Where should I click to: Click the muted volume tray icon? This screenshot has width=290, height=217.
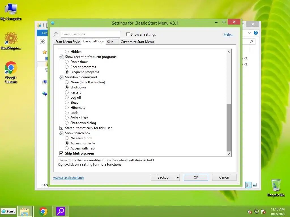tap(250, 212)
